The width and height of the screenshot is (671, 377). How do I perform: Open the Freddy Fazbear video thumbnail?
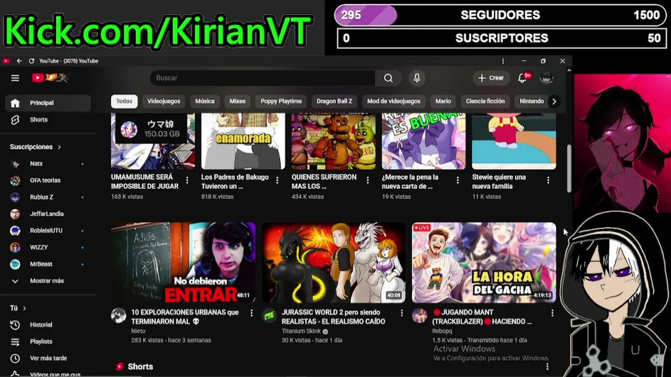click(333, 141)
